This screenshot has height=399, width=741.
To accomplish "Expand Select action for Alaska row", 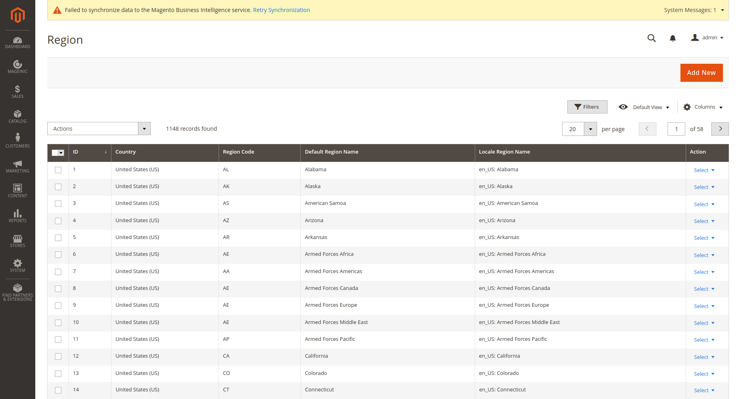I will pos(704,187).
